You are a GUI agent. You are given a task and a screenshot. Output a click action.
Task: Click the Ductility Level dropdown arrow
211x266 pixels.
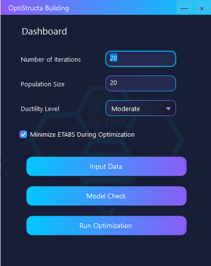[x=168, y=109]
